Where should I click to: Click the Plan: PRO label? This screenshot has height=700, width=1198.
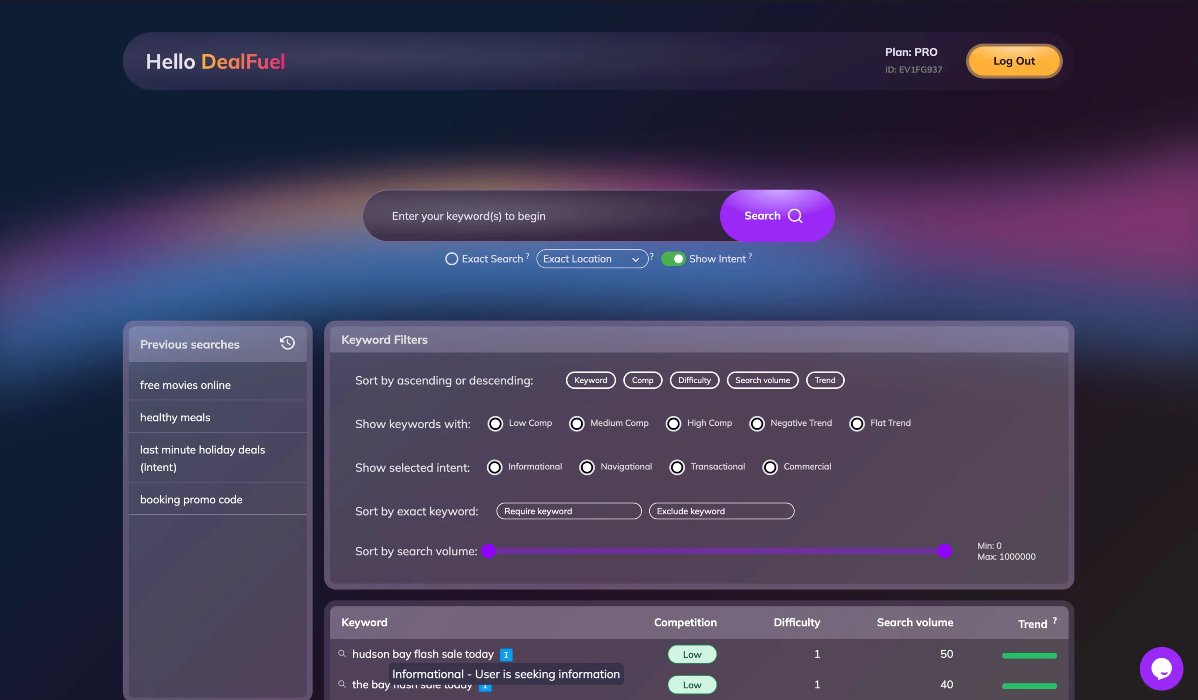point(911,52)
